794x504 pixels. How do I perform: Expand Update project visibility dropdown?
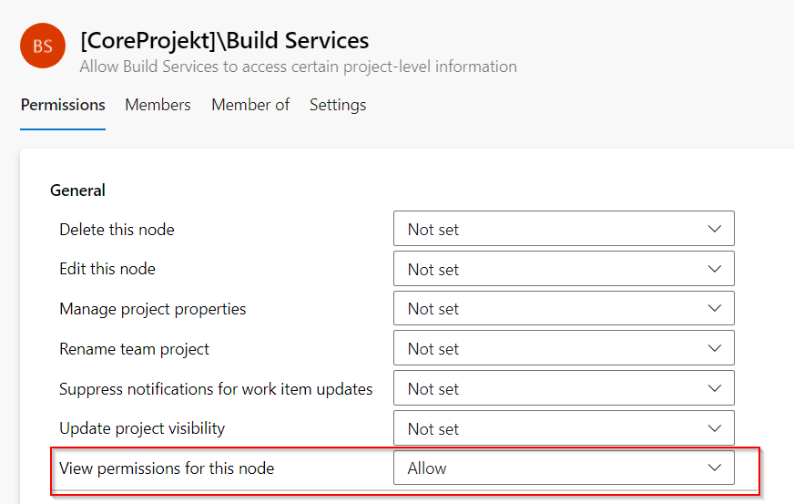(x=563, y=429)
